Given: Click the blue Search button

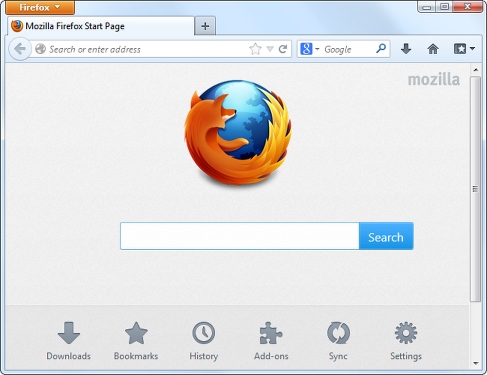Looking at the screenshot, I should coord(386,236).
